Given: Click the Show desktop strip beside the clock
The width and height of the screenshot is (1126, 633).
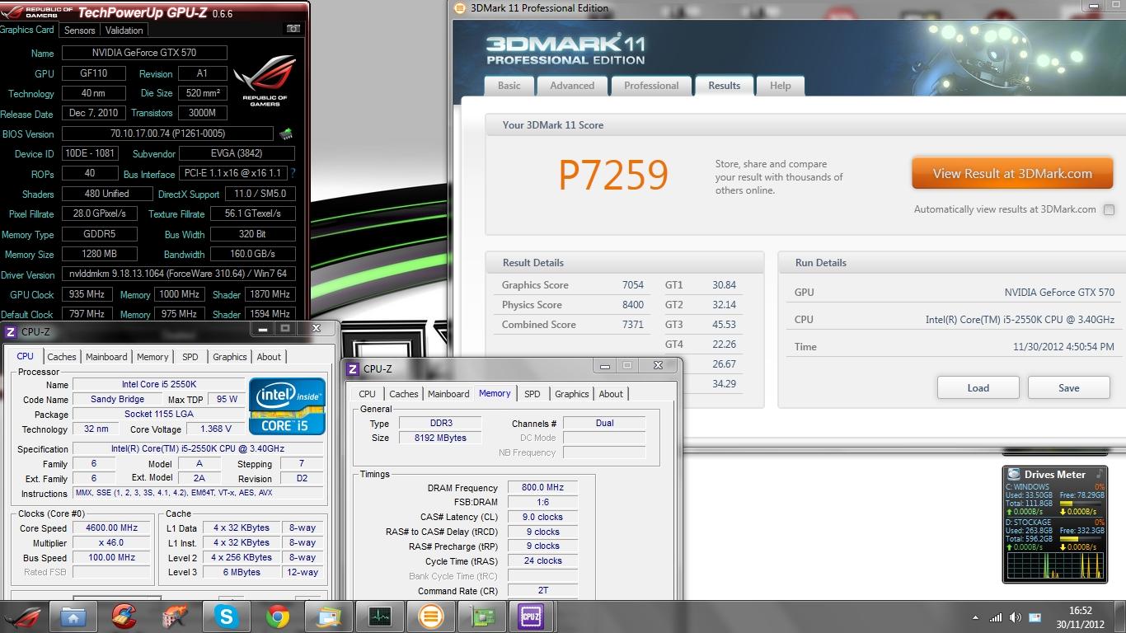Looking at the screenshot, I should [x=1121, y=617].
